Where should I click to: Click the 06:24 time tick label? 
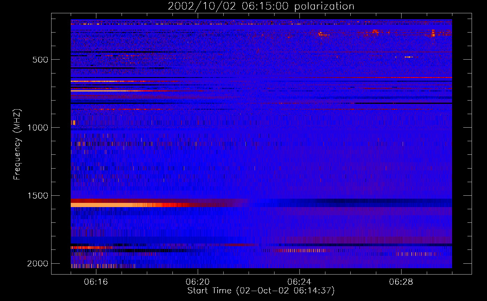(x=299, y=282)
